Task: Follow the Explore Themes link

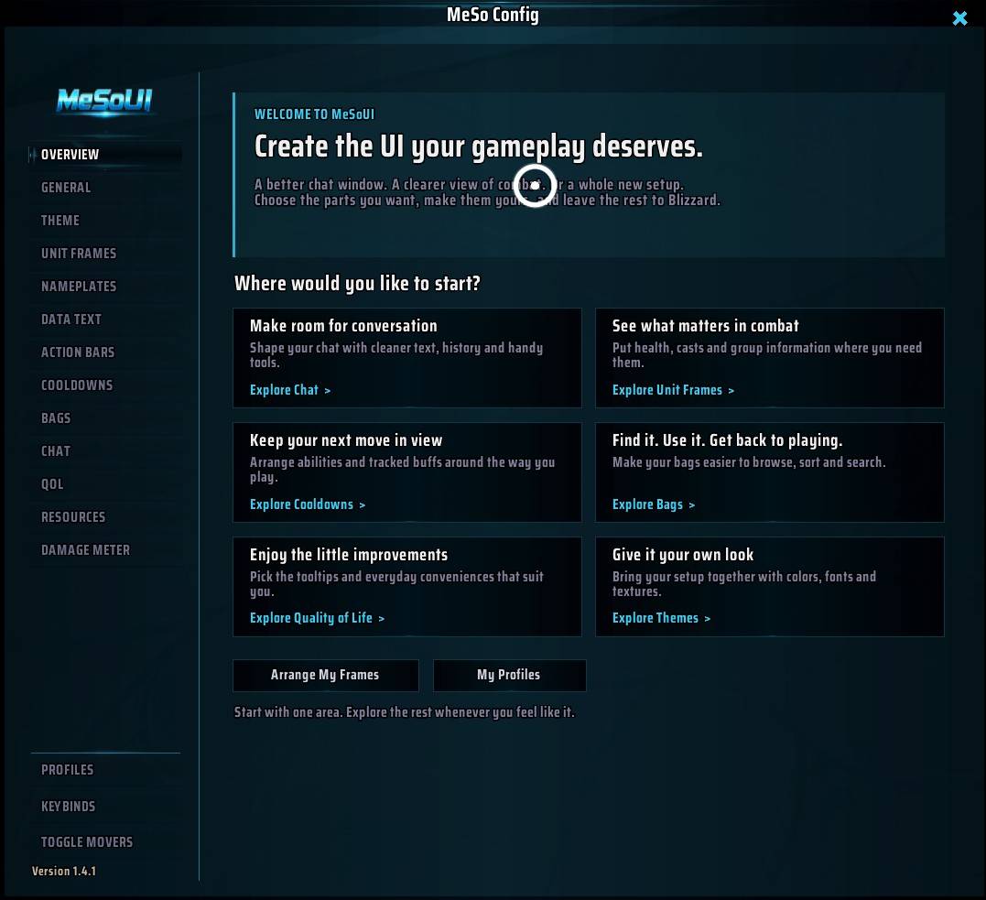Action: pos(661,618)
